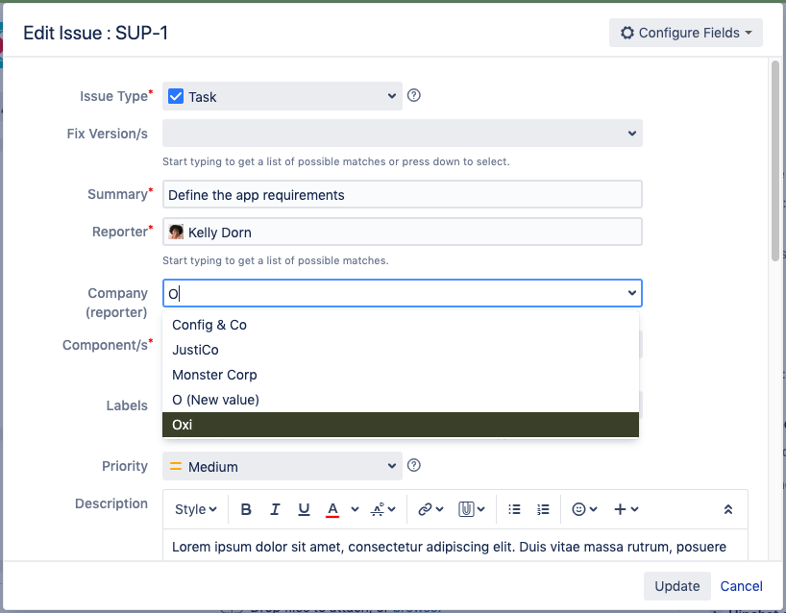
Task: Open the Priority Medium dropdown
Action: (x=282, y=466)
